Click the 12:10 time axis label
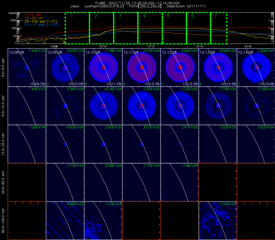 (x=102, y=46)
